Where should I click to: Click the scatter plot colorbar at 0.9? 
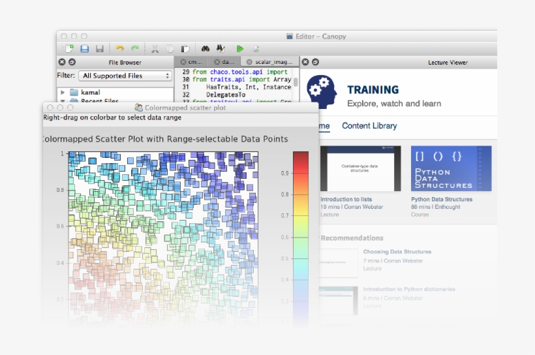[301, 173]
